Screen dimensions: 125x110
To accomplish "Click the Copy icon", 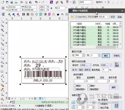I will (26, 2).
